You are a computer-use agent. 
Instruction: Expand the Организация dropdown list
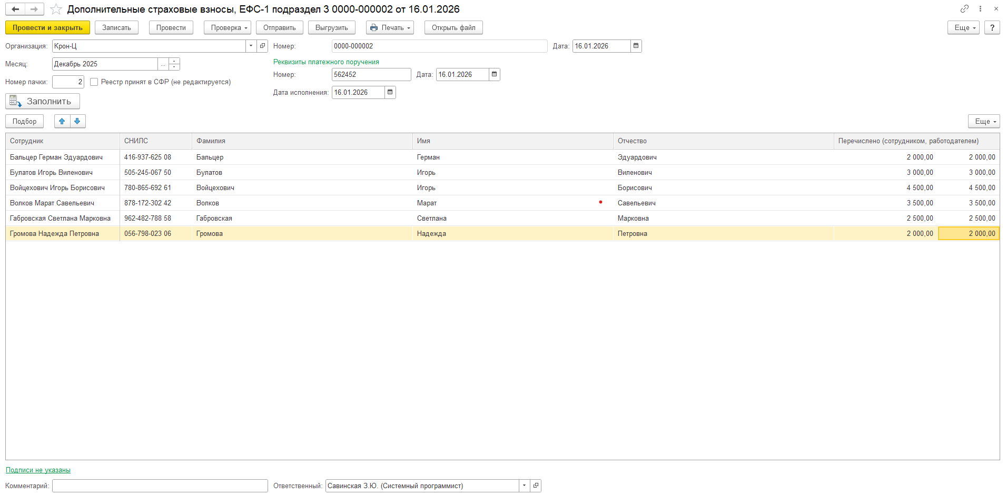click(x=251, y=46)
